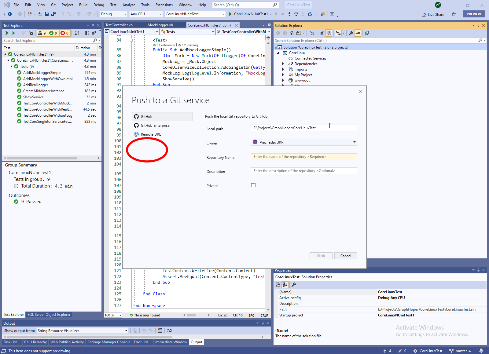This screenshot has width=489, height=354.
Task: Open notifications bell in status bar
Action: tap(481, 351)
